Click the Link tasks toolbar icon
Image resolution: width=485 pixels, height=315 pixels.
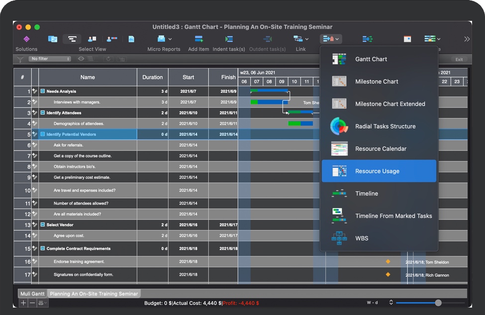[298, 39]
